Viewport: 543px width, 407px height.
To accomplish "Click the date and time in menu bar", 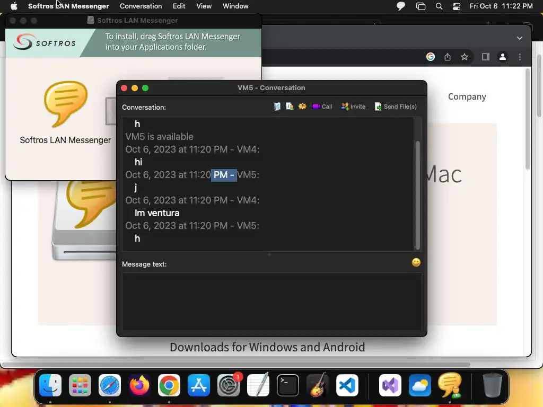I will pos(501,6).
